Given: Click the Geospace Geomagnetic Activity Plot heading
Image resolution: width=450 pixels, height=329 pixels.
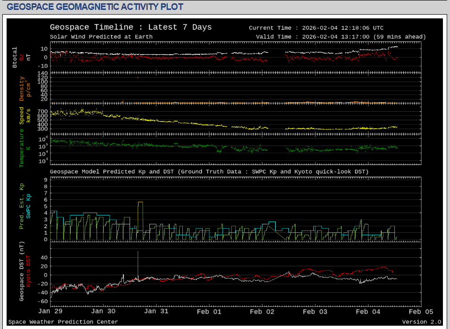Looking at the screenshot, I should point(95,7).
